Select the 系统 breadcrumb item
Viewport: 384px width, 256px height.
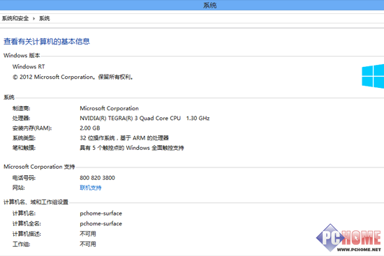[x=44, y=18]
